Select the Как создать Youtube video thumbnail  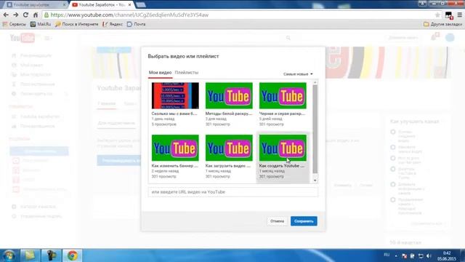(x=283, y=148)
